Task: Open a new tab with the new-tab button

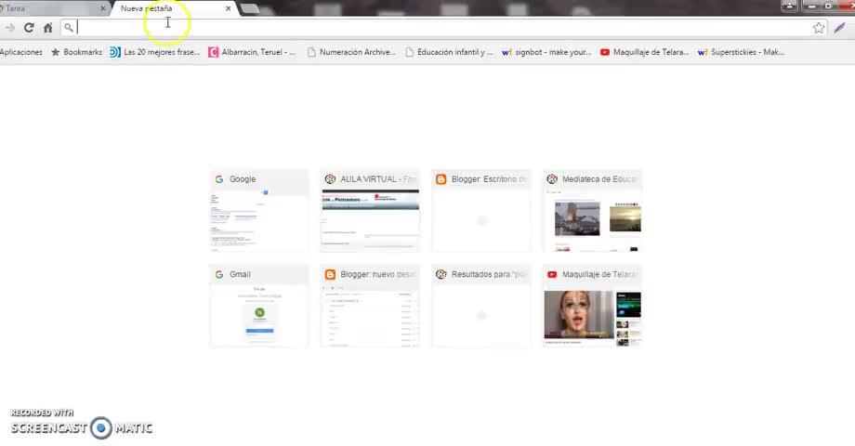Action: click(250, 8)
